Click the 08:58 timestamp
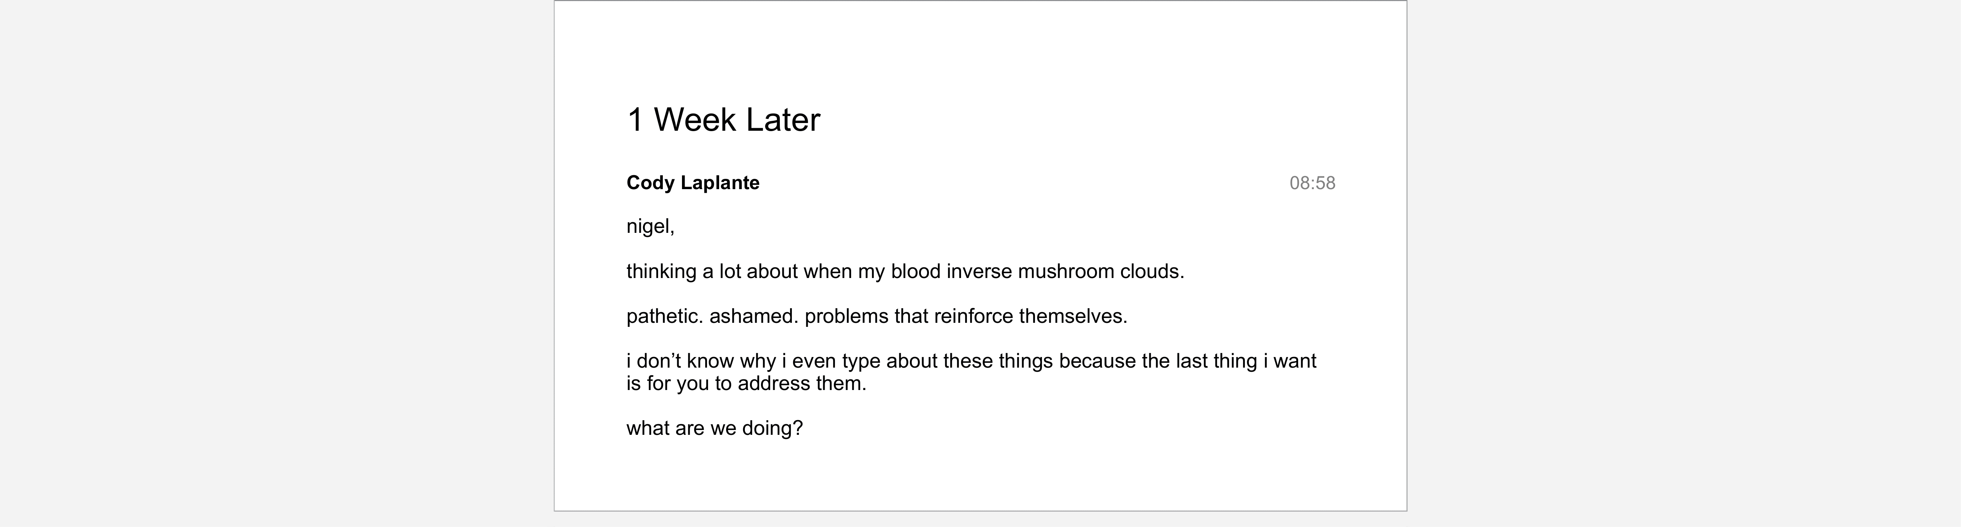 (1312, 183)
